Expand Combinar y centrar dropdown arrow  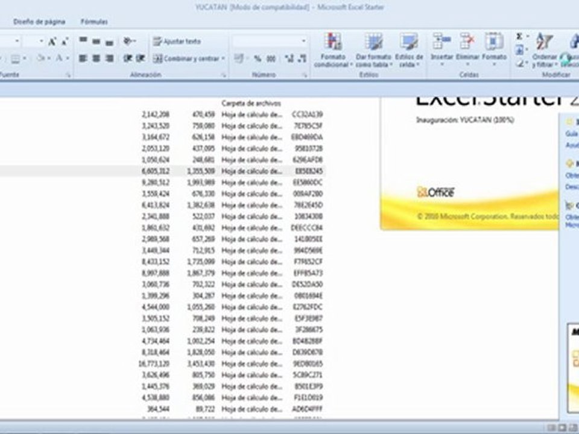223,58
